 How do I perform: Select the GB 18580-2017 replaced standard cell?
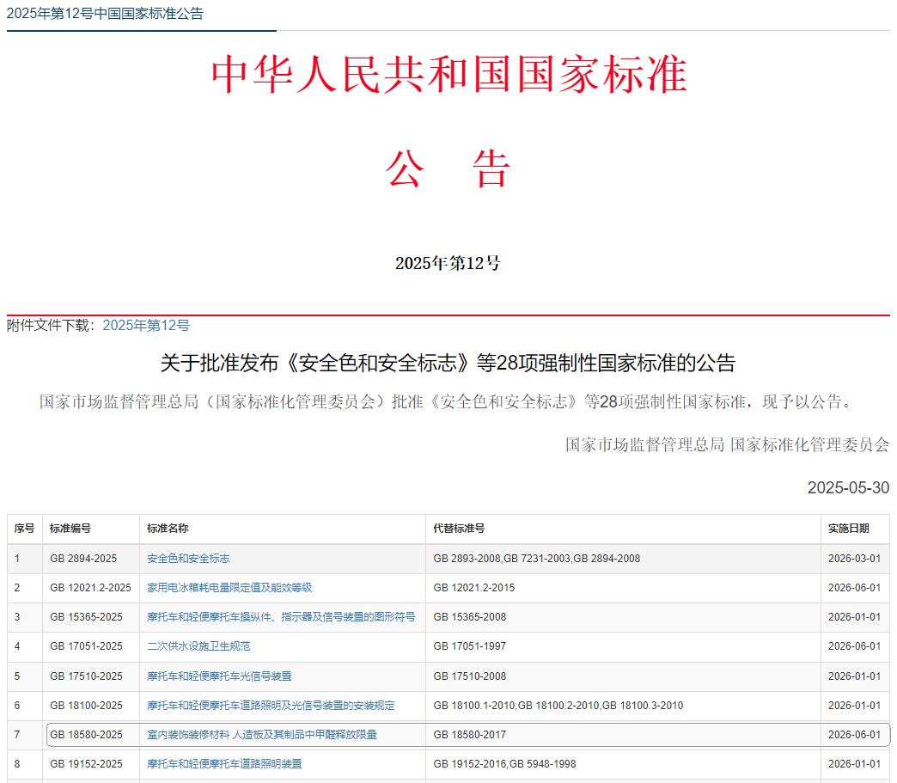pyautogui.click(x=470, y=735)
